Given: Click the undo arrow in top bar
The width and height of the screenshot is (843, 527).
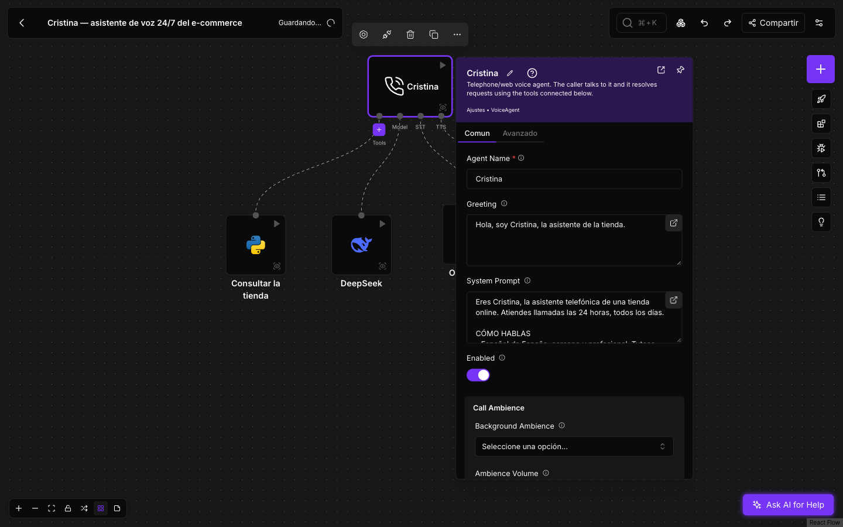Looking at the screenshot, I should 704,23.
